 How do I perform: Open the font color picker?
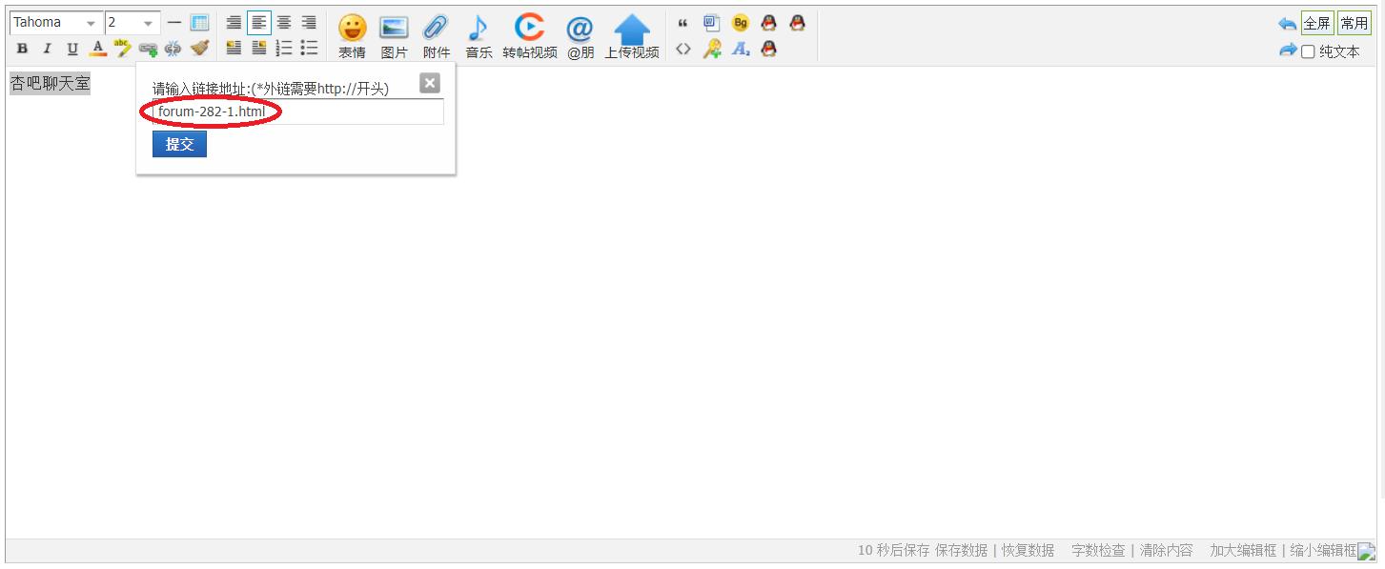point(97,49)
